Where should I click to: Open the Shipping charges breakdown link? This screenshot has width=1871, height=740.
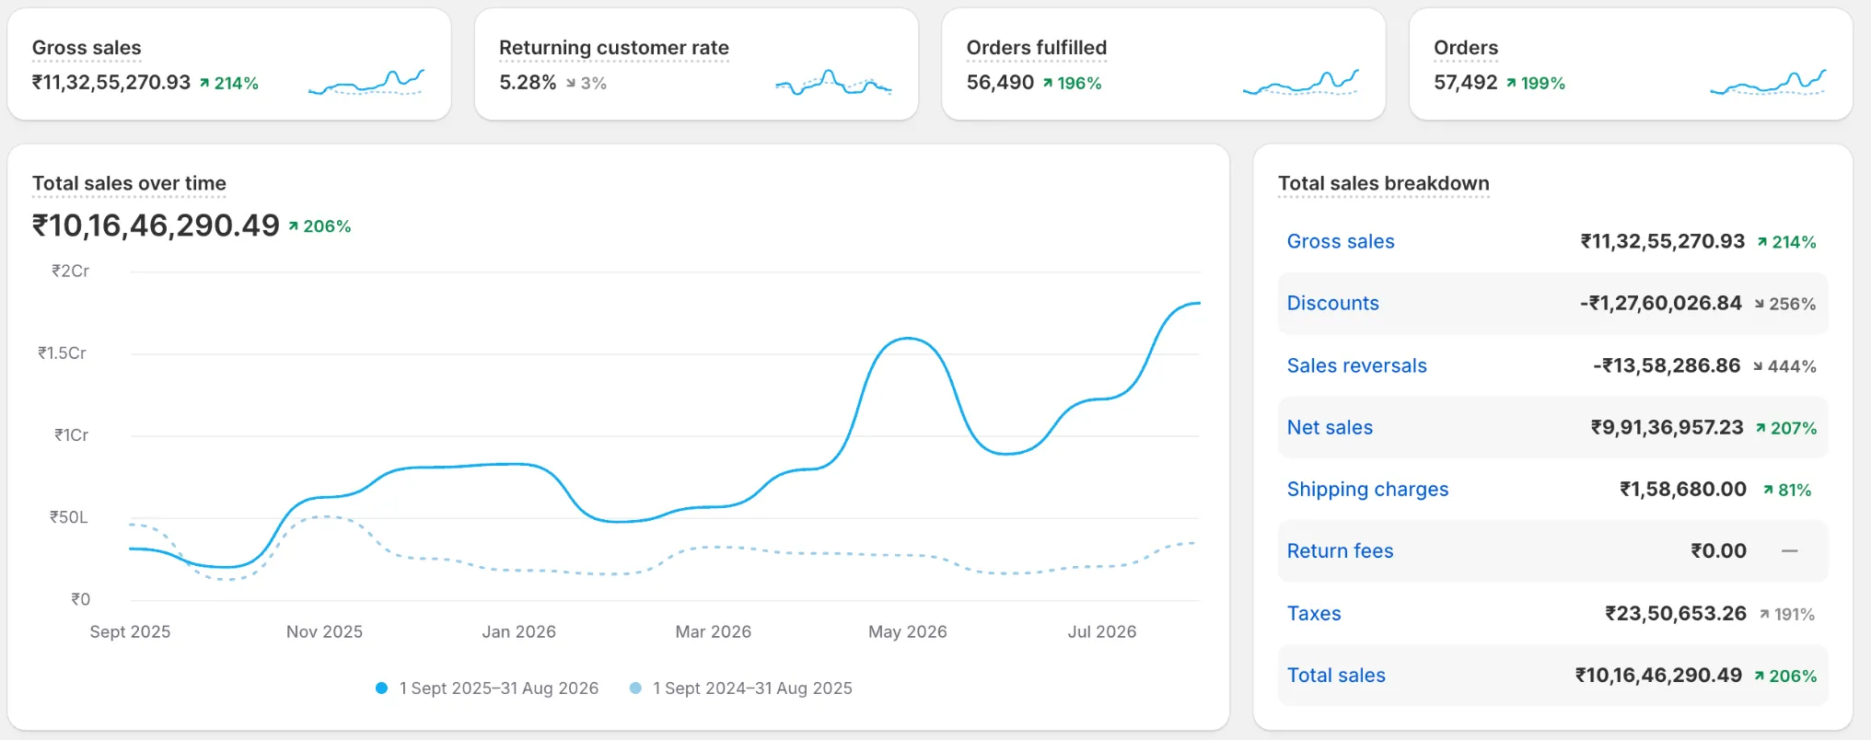[x=1367, y=490]
